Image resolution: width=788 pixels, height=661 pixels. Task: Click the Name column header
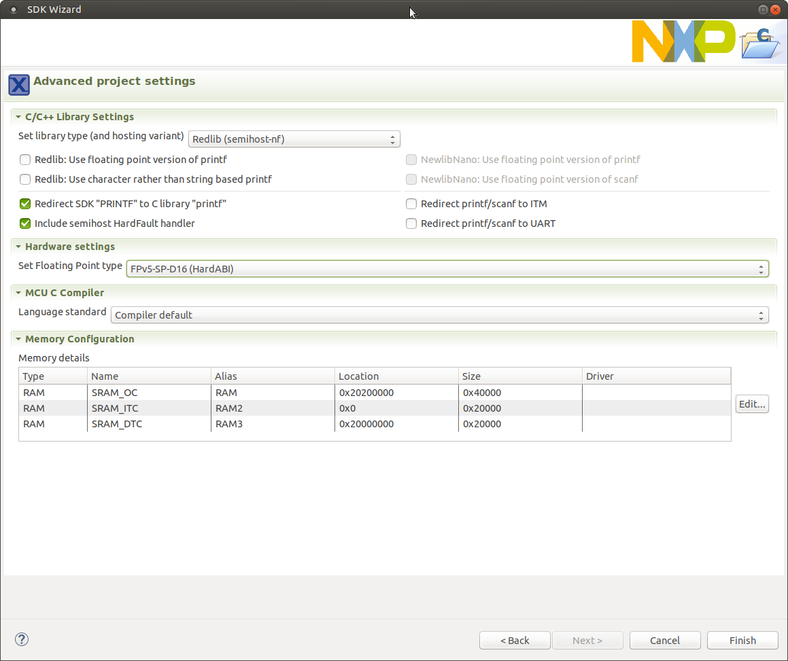[149, 376]
